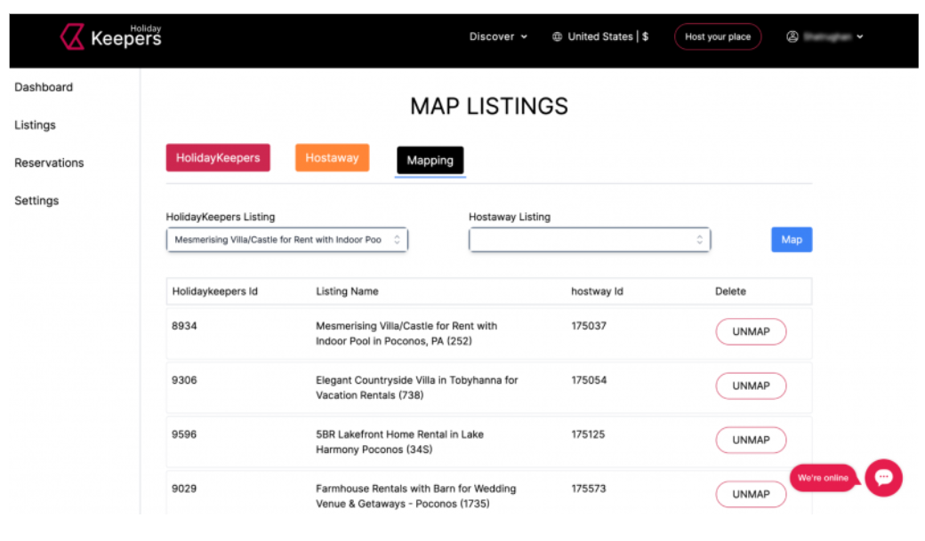Open the user account dropdown chevron
925x541 pixels.
pyautogui.click(x=860, y=36)
